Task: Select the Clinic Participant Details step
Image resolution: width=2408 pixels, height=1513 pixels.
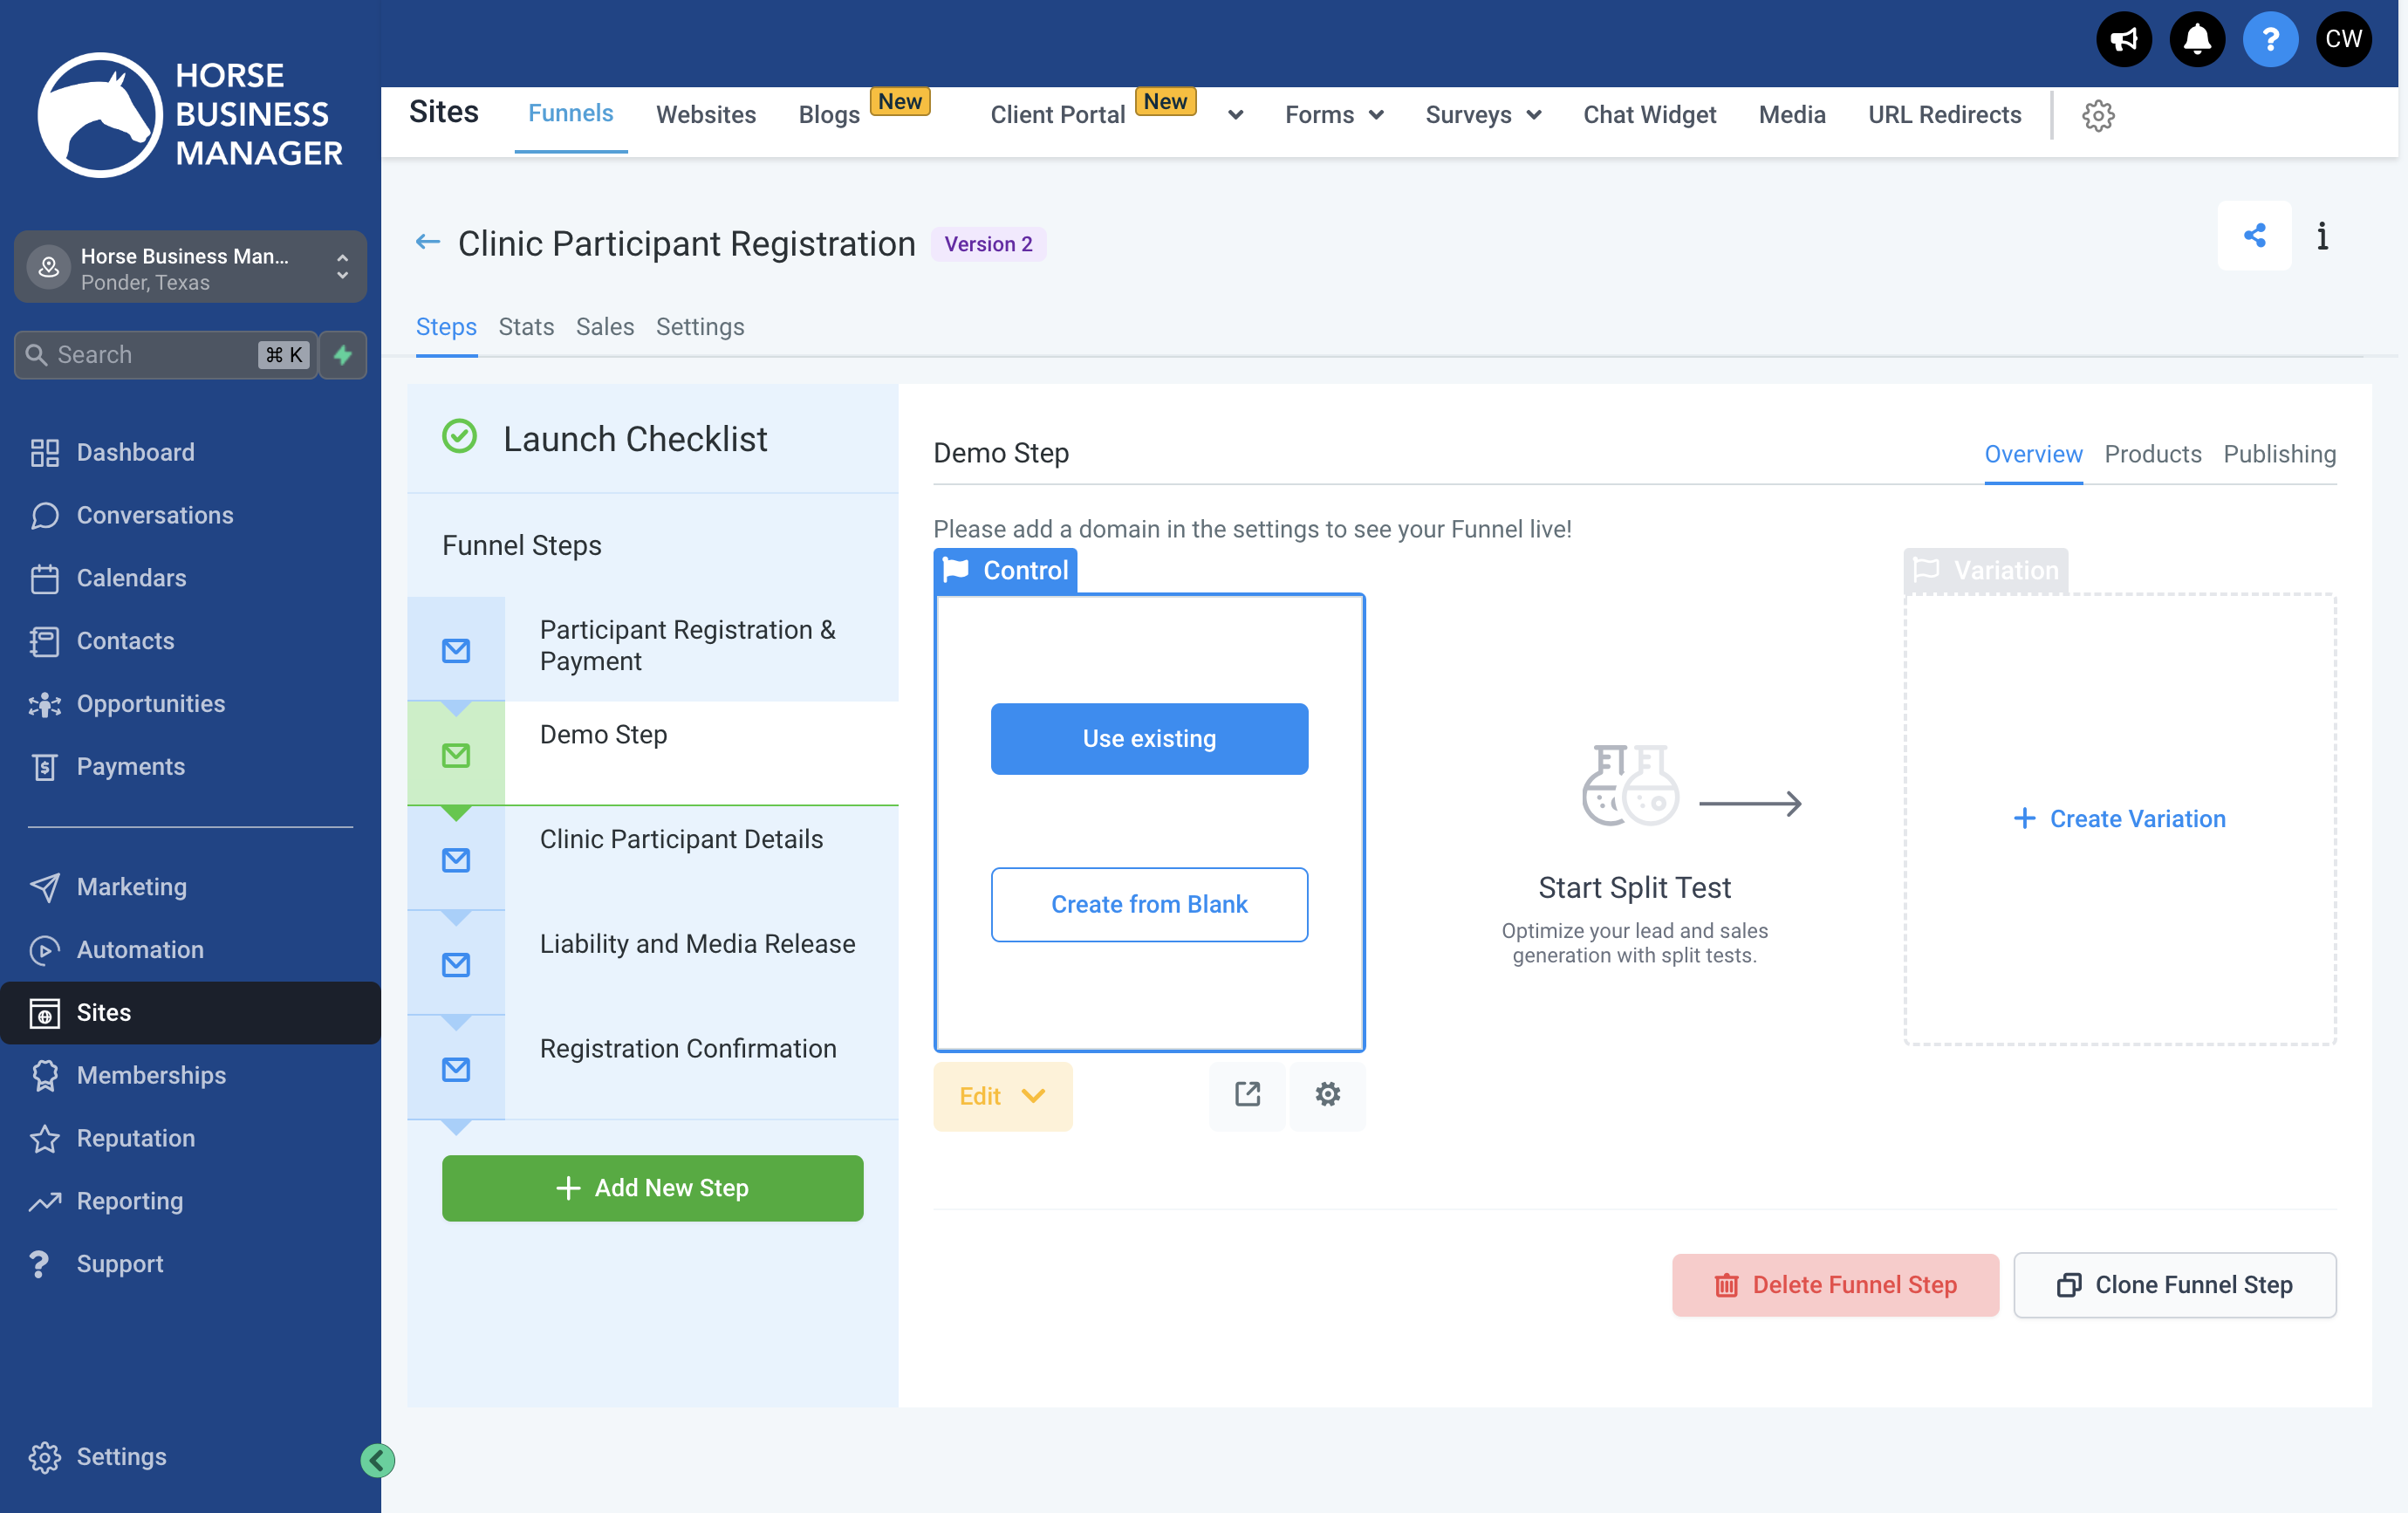Action: click(x=652, y=858)
